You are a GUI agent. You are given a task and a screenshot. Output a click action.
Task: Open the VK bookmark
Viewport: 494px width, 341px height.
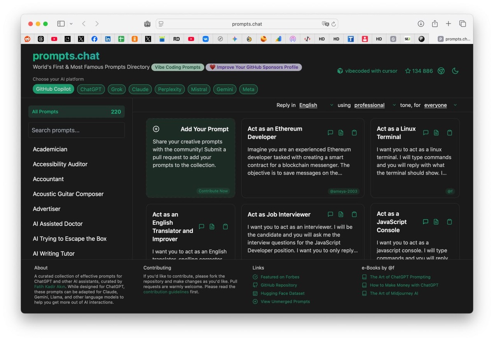205,39
